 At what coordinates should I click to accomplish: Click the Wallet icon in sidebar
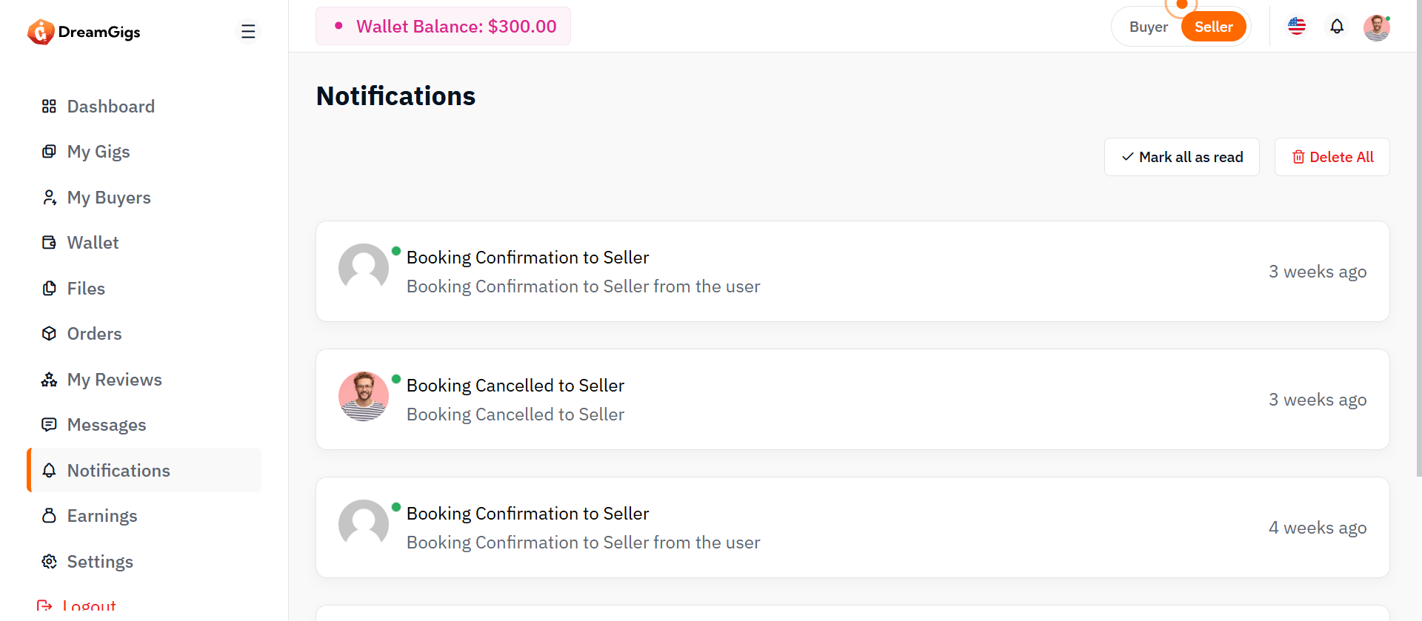[49, 243]
